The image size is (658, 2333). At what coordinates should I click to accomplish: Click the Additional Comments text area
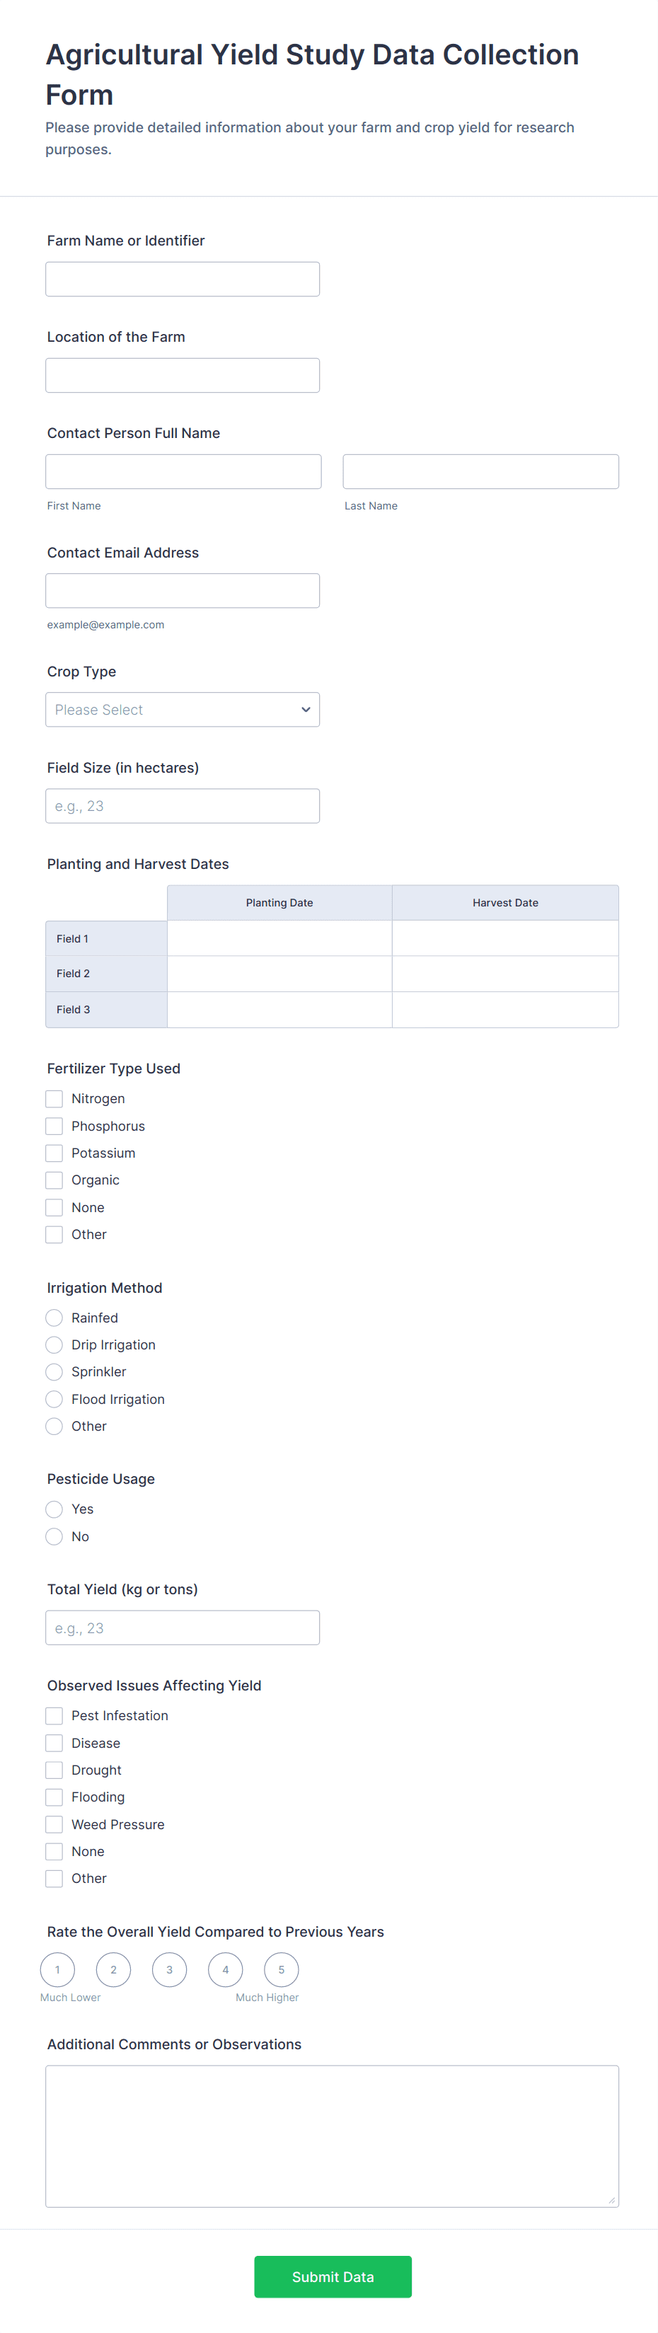pyautogui.click(x=331, y=2136)
